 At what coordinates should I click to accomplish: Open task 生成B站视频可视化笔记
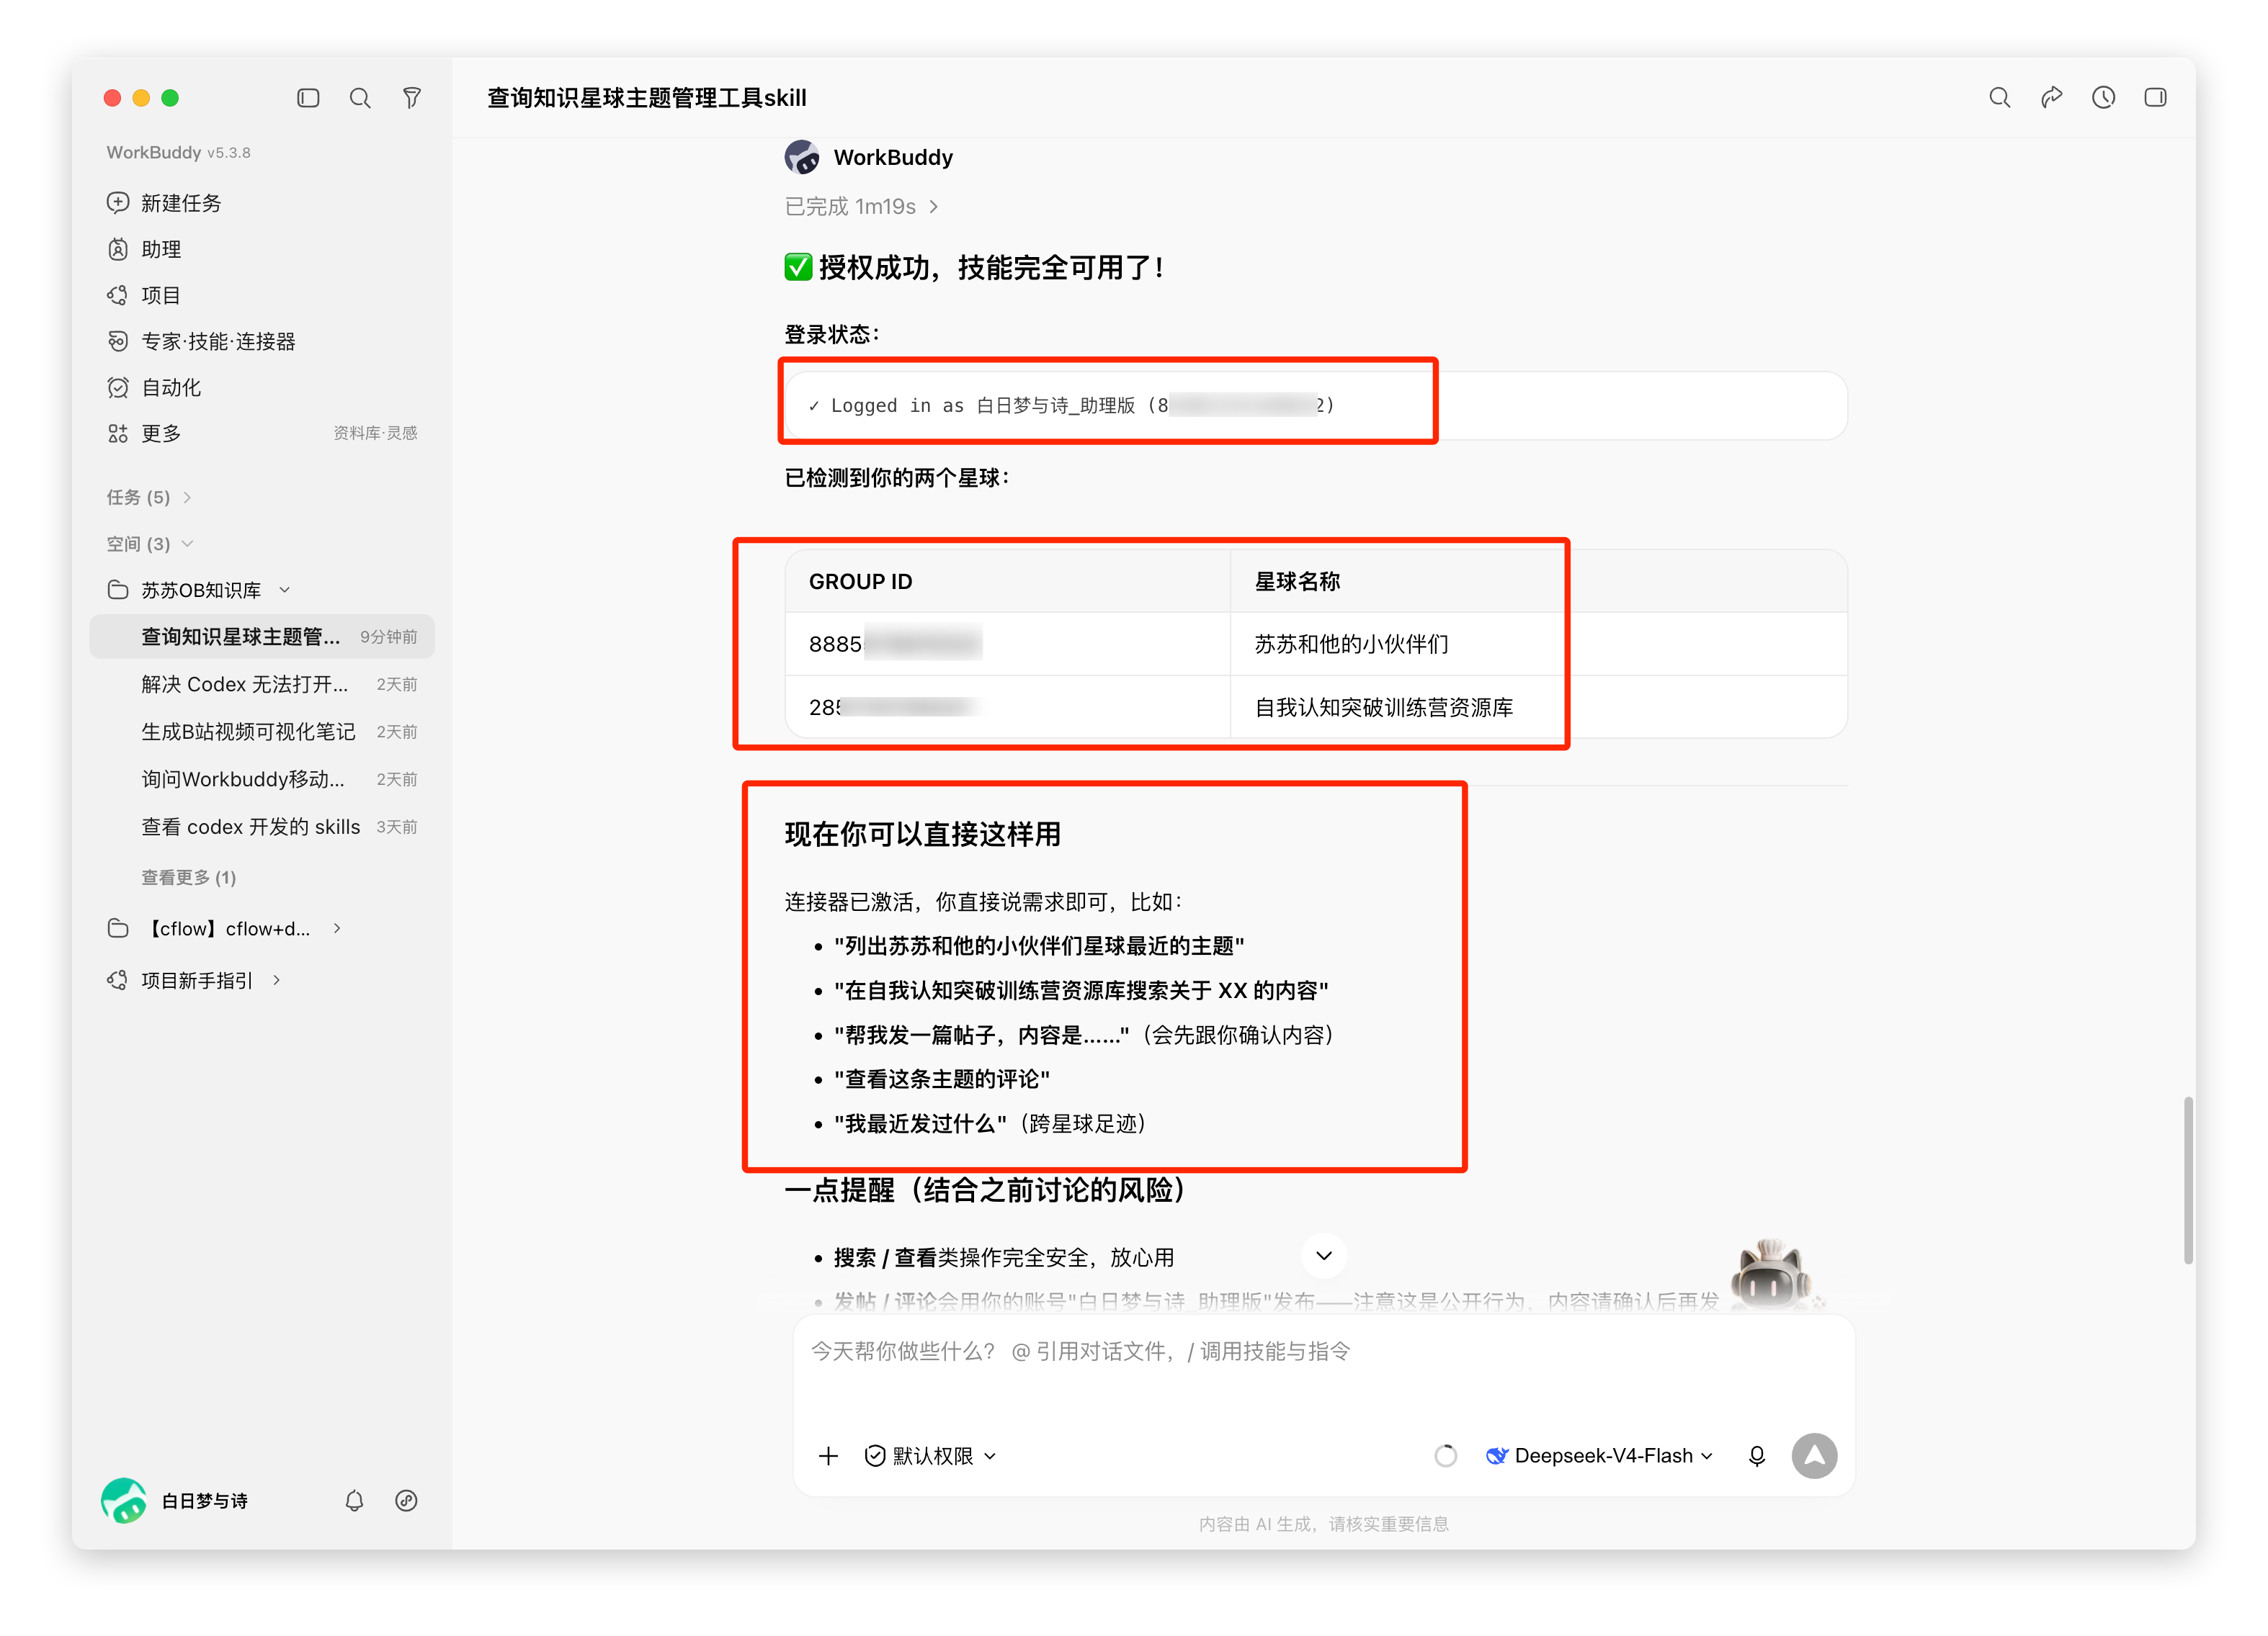pyautogui.click(x=262, y=732)
